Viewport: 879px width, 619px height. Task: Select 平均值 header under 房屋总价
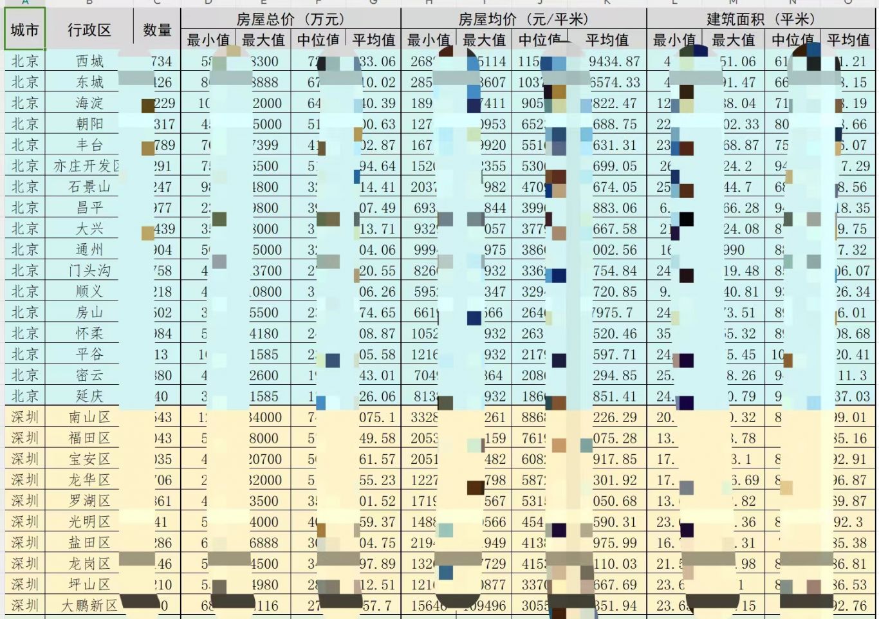pyautogui.click(x=373, y=40)
